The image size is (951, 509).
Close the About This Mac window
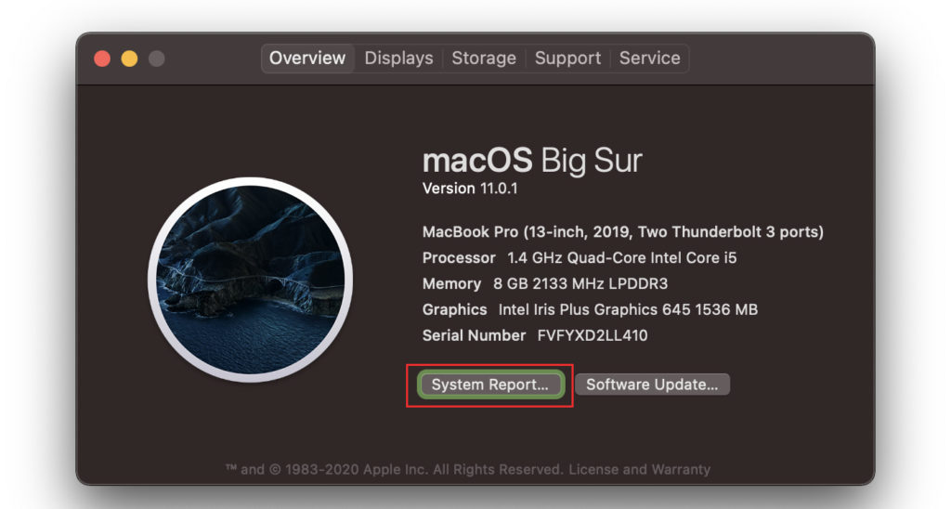coord(102,59)
